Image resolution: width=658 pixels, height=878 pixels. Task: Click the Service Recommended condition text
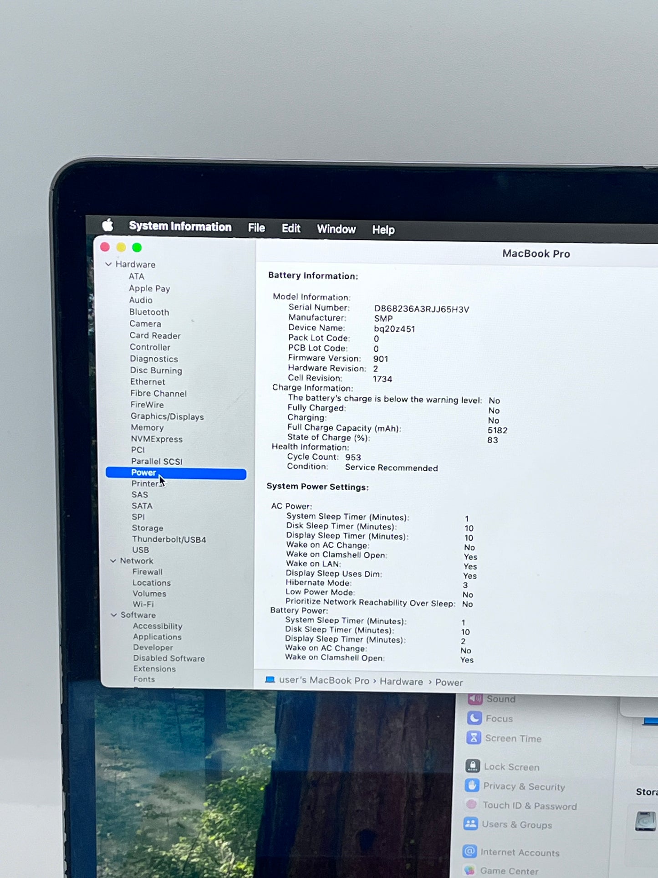[391, 468]
